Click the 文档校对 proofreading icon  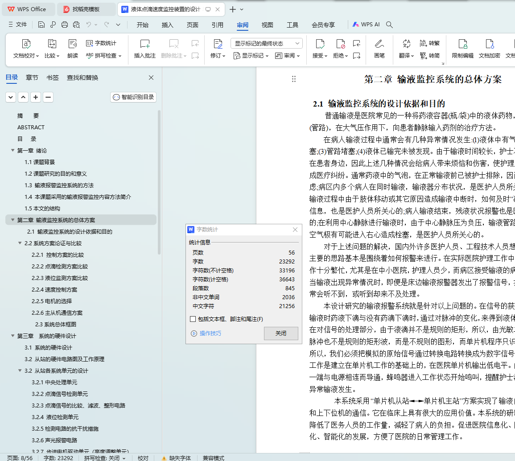[26, 44]
